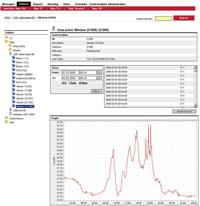The height and width of the screenshot is (206, 200).
Task: Open the Messages tab
Action: tap(9, 4)
